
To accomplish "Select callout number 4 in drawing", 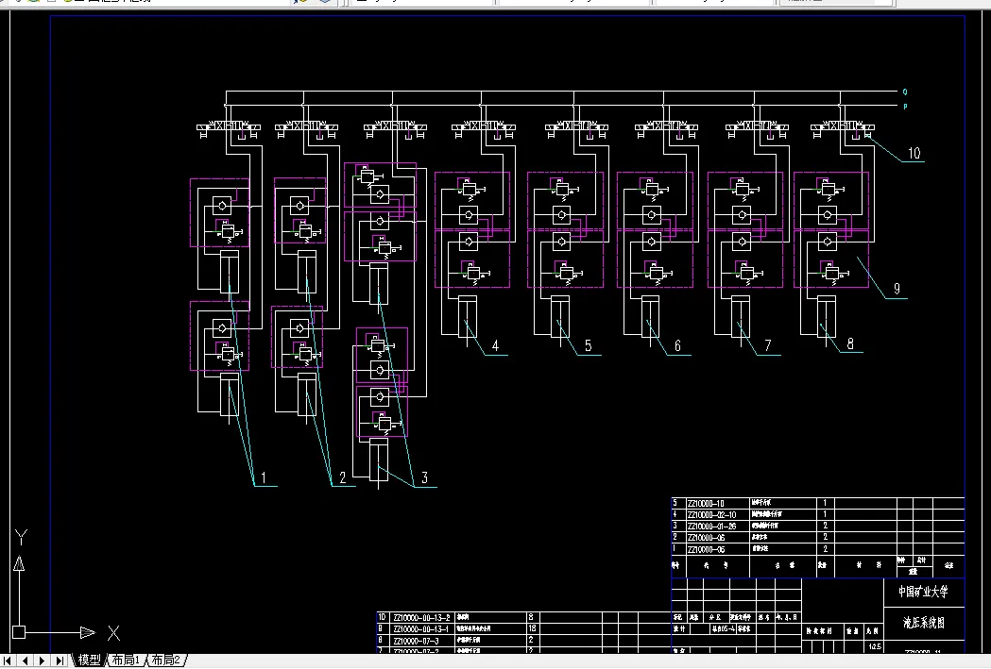I will click(x=495, y=346).
